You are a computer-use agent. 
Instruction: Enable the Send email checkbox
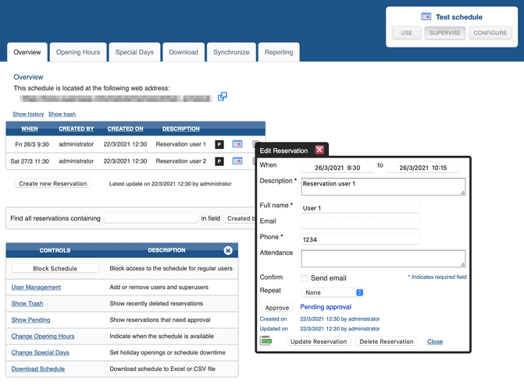coord(305,278)
